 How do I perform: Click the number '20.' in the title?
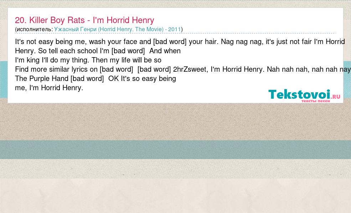click(21, 20)
